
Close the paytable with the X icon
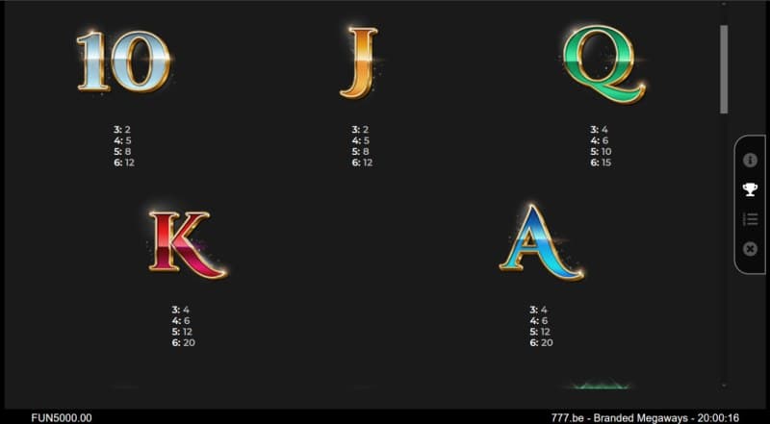(x=751, y=249)
